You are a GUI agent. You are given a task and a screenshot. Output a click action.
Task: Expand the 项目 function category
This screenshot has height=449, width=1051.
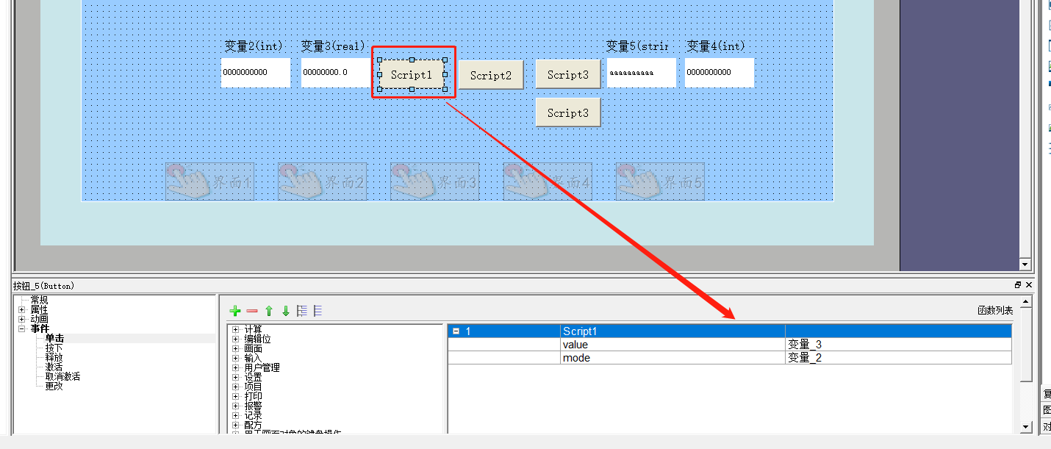click(x=235, y=387)
